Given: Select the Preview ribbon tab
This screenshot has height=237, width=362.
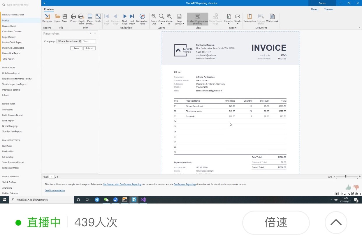Looking at the screenshot, I should click(49, 9).
